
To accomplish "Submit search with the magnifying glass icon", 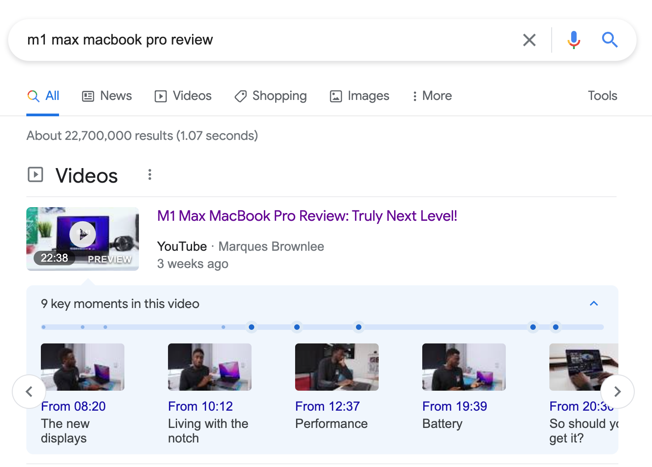I will coord(610,40).
